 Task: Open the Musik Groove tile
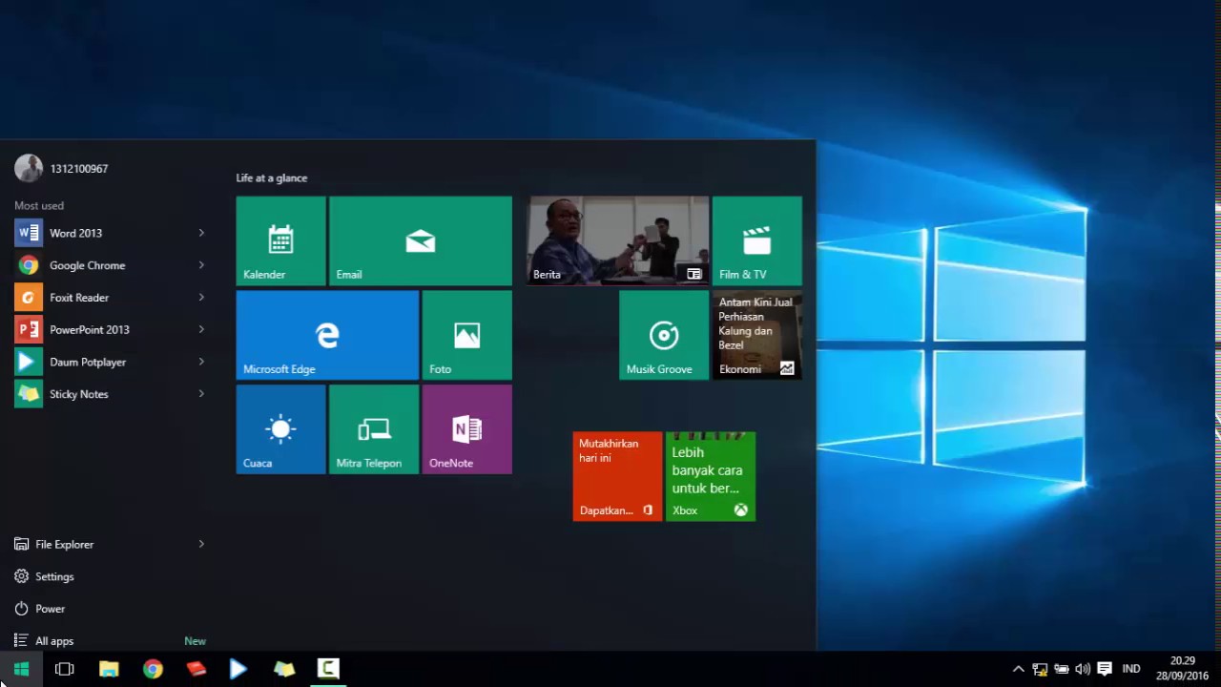click(664, 335)
